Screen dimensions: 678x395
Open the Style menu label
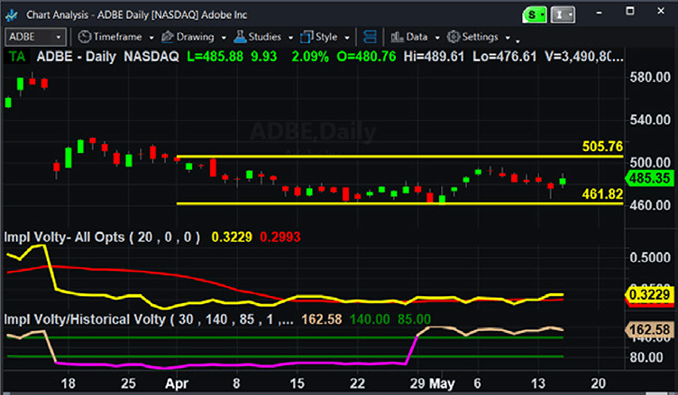pyautogui.click(x=326, y=37)
